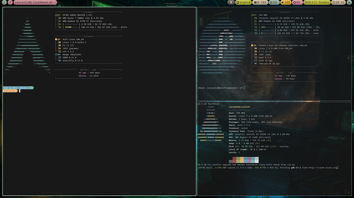Click the PC icon beside X99 MD8 in Fedora pane
This screenshot has width=354, height=198.
[253, 15]
